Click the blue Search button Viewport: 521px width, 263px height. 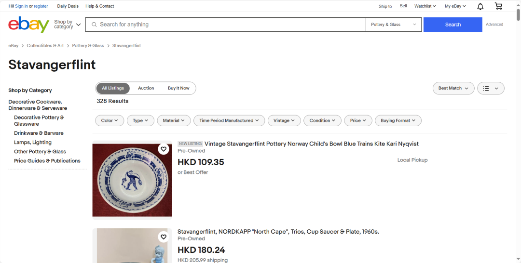452,25
